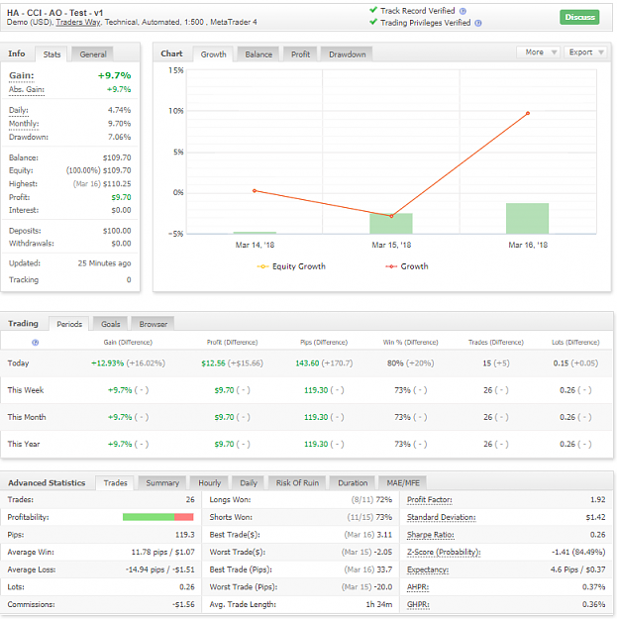Select the Daily tab in Advanced Statistics
Image resolution: width=617 pixels, height=619 pixels.
[x=249, y=483]
